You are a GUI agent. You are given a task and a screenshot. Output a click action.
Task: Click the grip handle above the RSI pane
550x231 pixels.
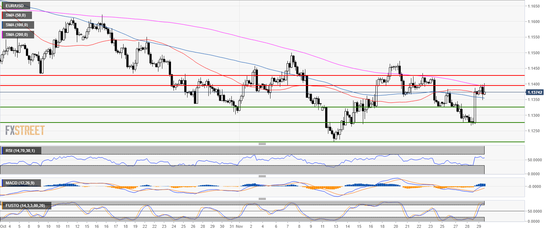click(x=262, y=144)
